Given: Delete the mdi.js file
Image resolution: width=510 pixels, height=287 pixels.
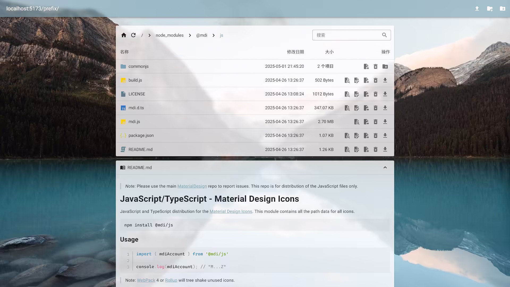Looking at the screenshot, I should [x=376, y=122].
